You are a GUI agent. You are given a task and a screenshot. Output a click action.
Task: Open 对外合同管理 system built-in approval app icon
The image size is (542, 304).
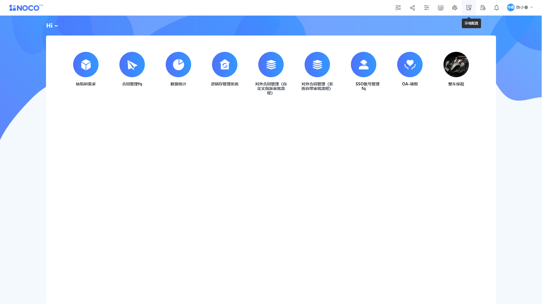317,65
